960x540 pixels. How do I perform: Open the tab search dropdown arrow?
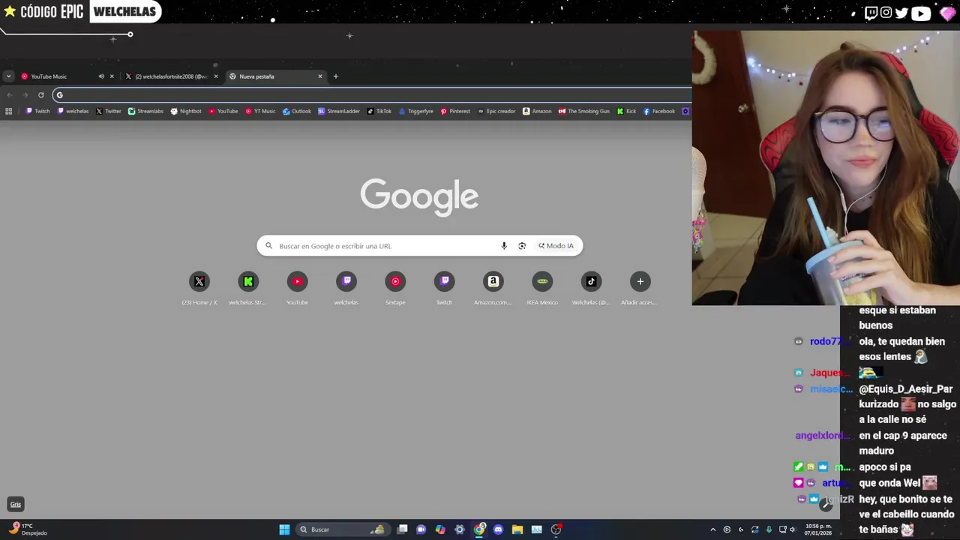(8, 76)
